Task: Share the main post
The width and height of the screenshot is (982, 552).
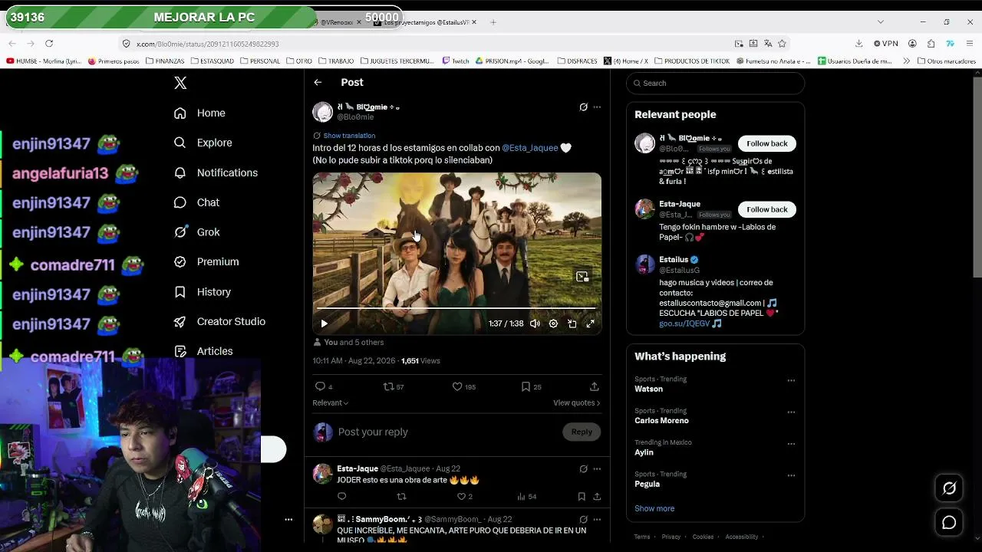Action: coord(595,386)
